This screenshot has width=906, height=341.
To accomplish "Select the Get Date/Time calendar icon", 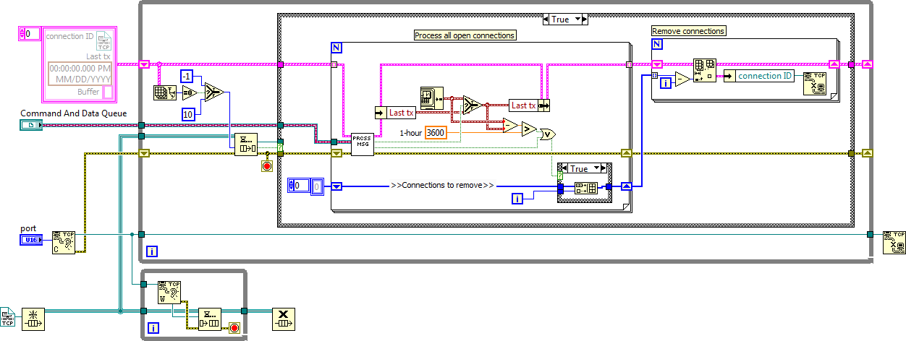I will click(x=433, y=97).
